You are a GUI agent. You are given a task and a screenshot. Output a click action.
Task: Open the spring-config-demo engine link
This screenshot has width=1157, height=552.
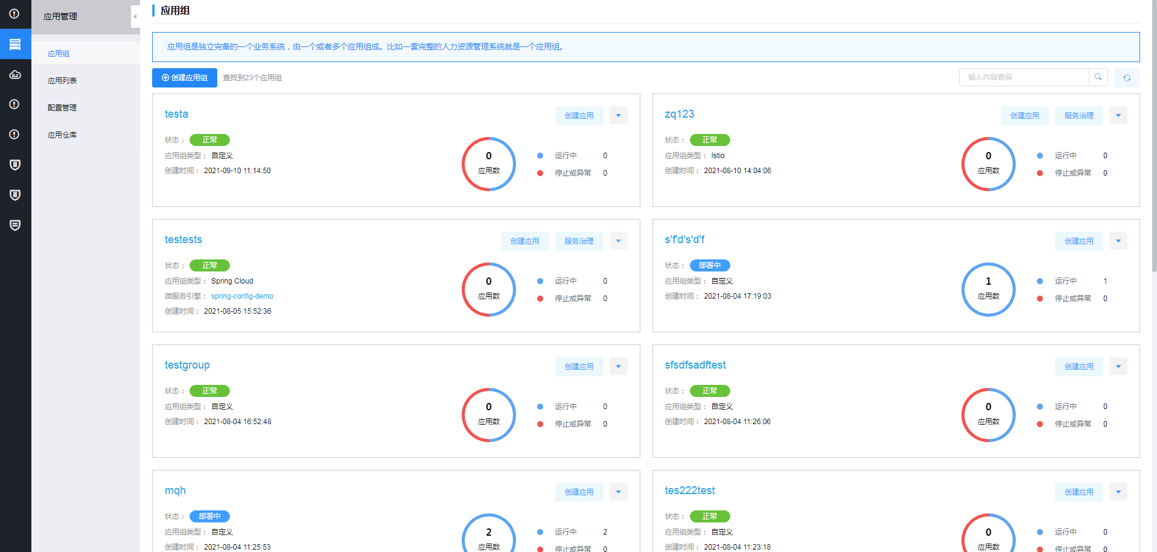(x=242, y=296)
